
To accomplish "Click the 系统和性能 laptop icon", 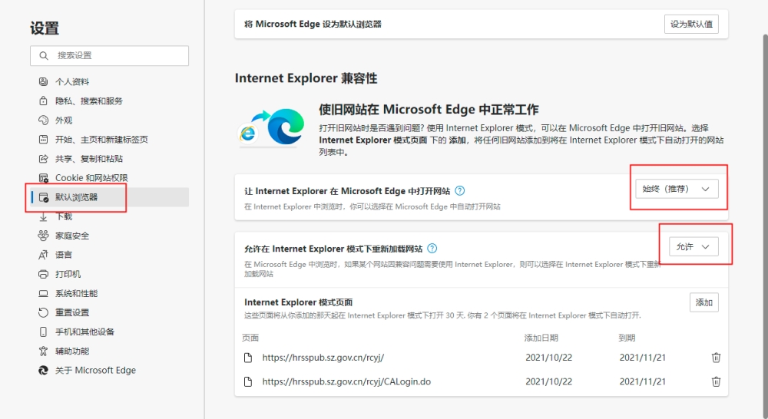I will click(x=43, y=293).
